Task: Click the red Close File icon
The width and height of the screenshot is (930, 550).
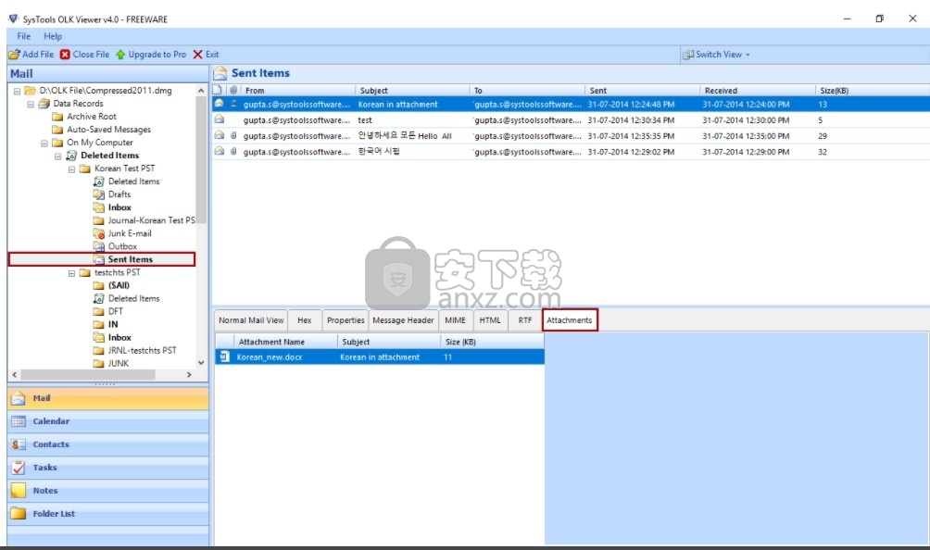Action: (x=65, y=55)
